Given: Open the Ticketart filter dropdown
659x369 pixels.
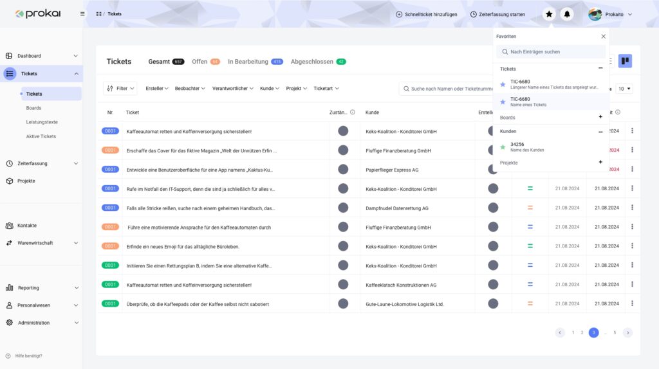Looking at the screenshot, I should 326,88.
